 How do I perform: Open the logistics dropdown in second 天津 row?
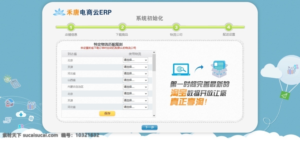pyautogui.click(x=135, y=100)
